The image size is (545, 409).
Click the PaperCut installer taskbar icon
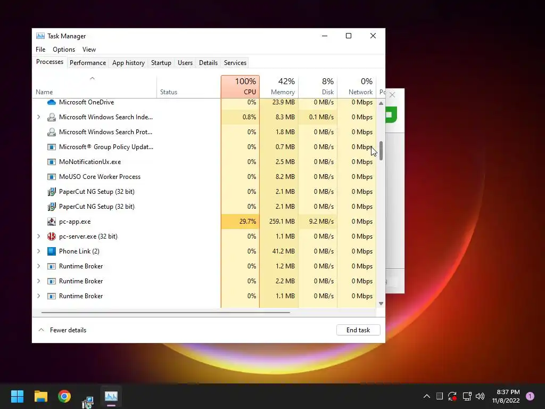88,402
